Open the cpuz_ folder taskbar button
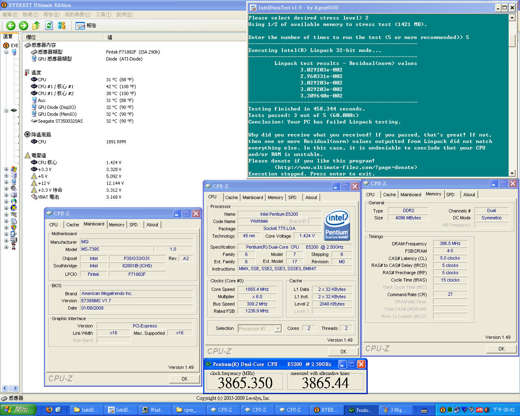The height and width of the screenshot is (416, 520). (188, 410)
